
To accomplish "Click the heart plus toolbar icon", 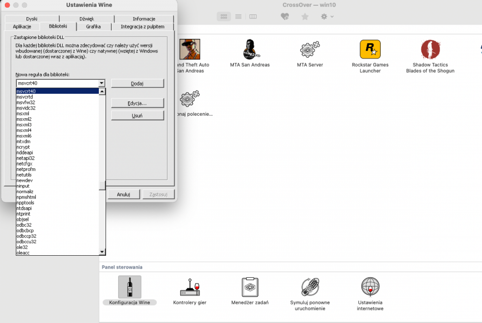I will [285, 16].
